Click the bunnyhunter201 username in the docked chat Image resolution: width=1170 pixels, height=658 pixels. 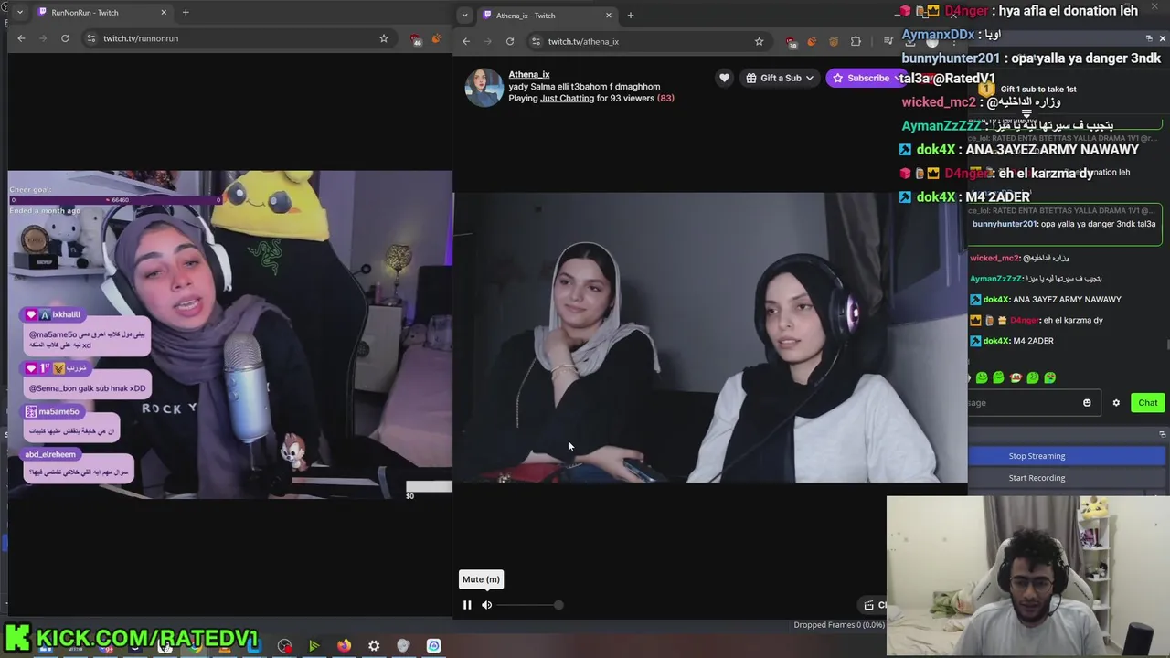tap(1005, 224)
